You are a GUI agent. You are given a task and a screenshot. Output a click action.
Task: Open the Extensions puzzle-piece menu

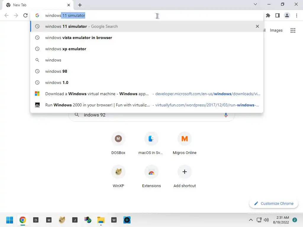(x=268, y=15)
